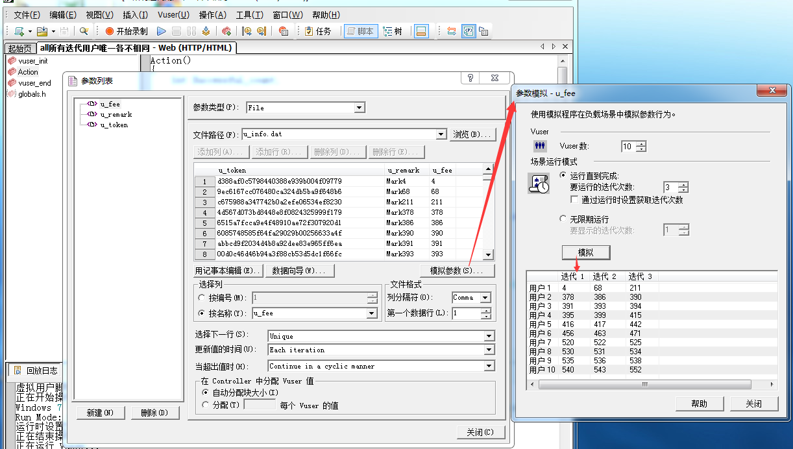This screenshot has width=793, height=449.
Task: Select the 按名称 radio button
Action: (x=201, y=313)
